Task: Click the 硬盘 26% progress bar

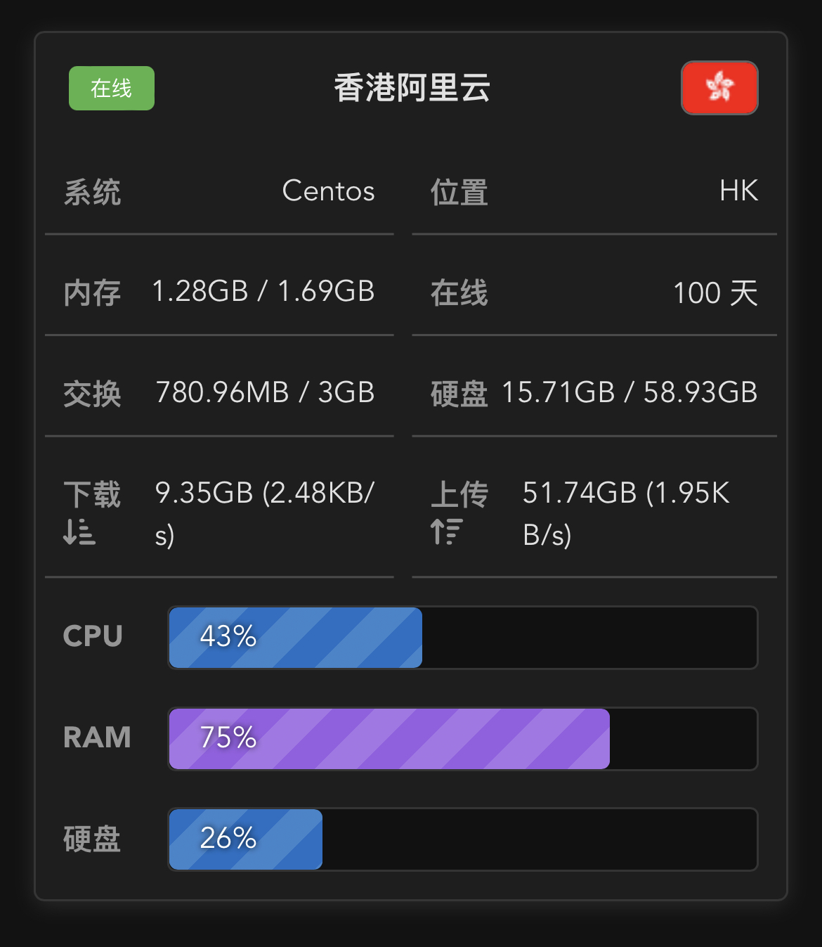Action: pyautogui.click(x=463, y=839)
